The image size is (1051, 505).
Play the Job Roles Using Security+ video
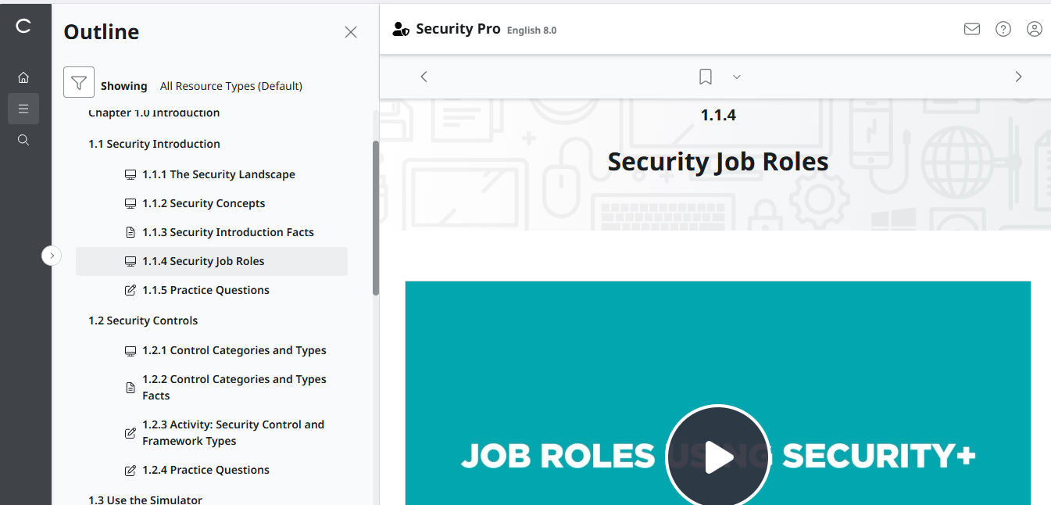coord(717,455)
